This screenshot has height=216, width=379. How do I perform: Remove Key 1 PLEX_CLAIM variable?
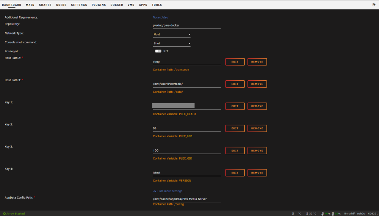click(257, 106)
